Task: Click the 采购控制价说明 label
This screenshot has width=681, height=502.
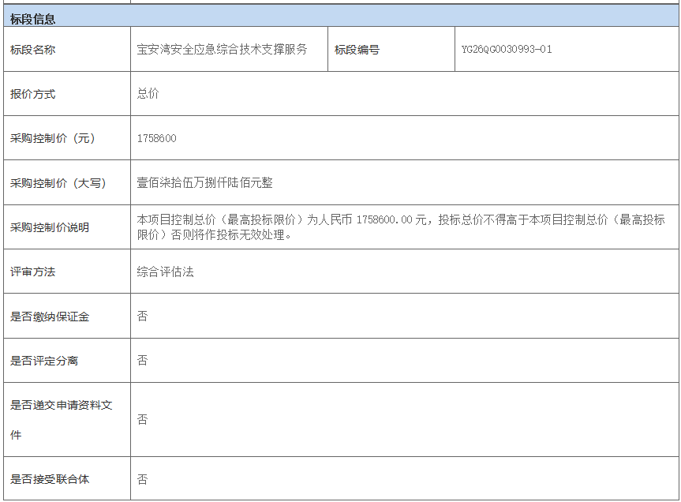Action: tap(50, 227)
